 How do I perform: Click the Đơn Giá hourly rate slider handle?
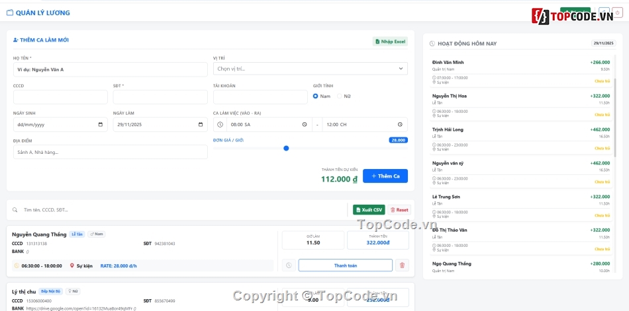click(286, 149)
